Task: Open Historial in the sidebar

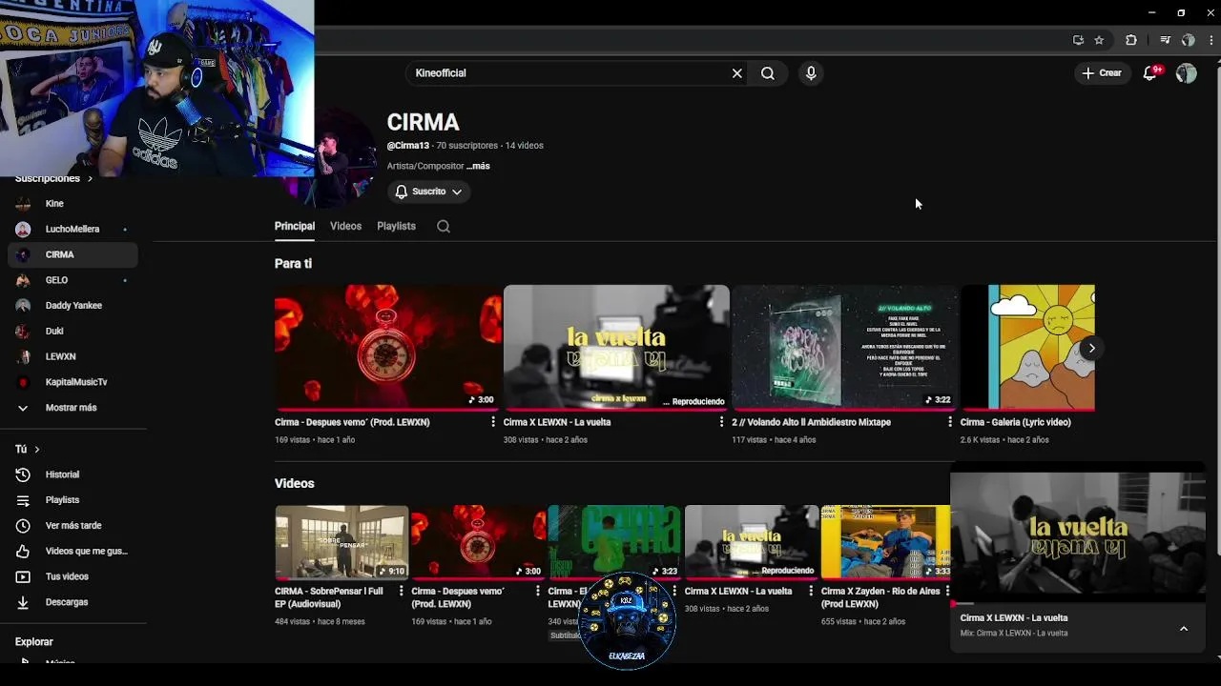Action: 73,474
